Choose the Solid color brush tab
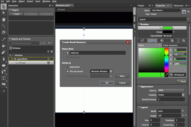 point(152,41)
